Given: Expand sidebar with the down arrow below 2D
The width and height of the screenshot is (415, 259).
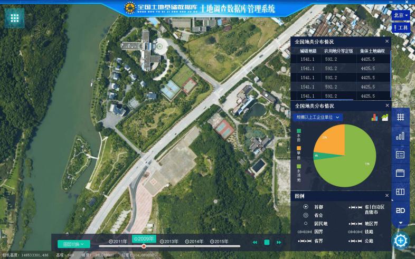Looking at the screenshot, I should (401, 223).
